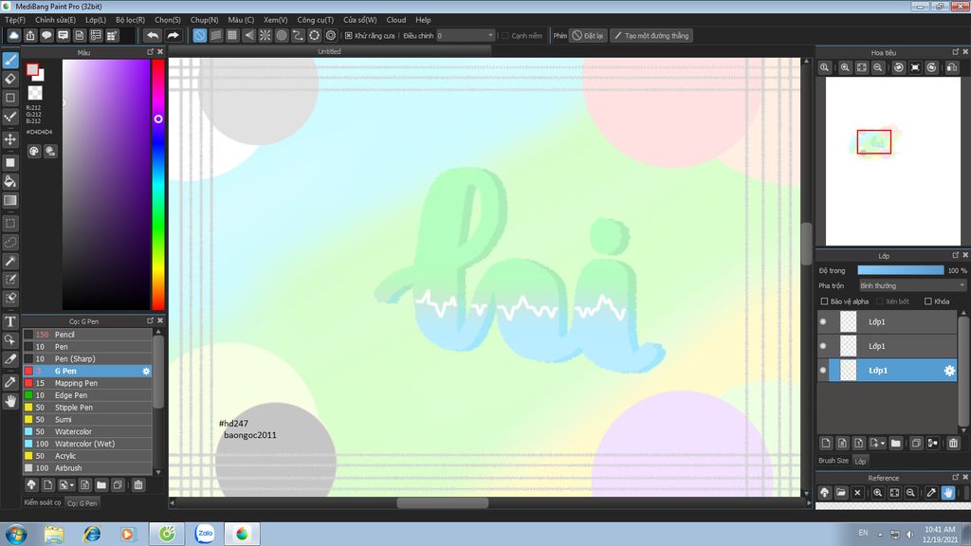Enable the concentric circle snap guide
The width and height of the screenshot is (971, 546).
[x=282, y=35]
